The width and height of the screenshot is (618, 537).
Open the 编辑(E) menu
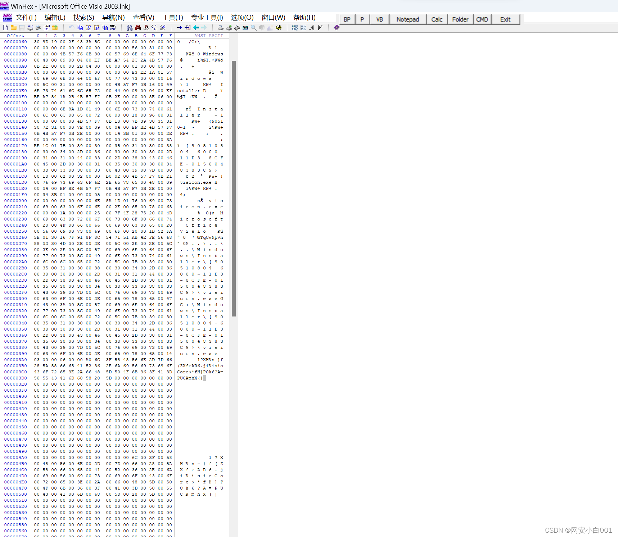(x=55, y=18)
